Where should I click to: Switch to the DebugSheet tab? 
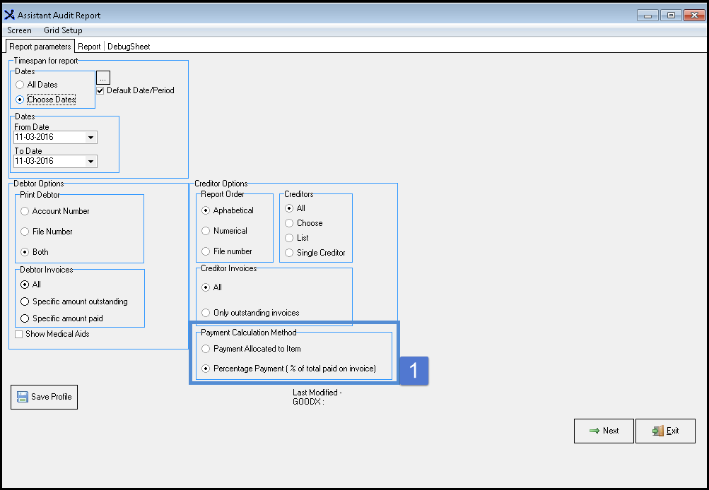(129, 47)
